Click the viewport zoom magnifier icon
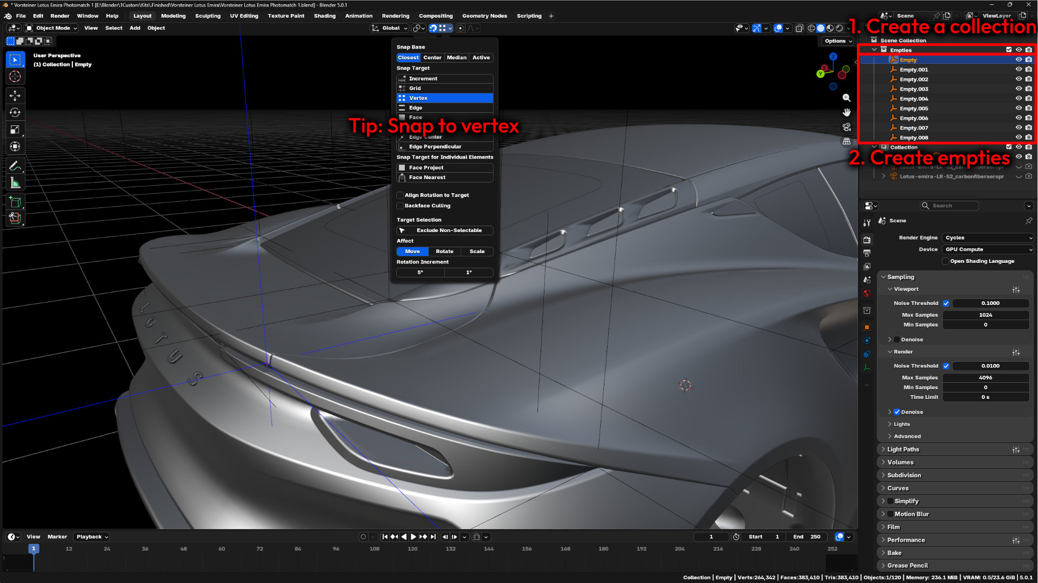Image resolution: width=1038 pixels, height=583 pixels. (847, 98)
